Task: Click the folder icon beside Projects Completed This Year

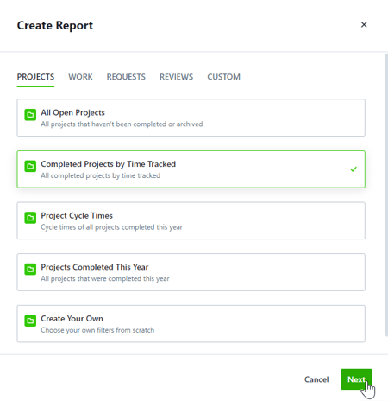Action: point(30,270)
